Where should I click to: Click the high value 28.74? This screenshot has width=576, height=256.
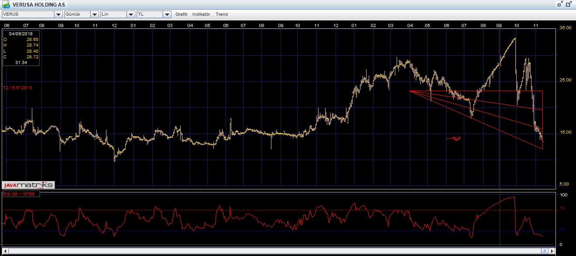32,45
